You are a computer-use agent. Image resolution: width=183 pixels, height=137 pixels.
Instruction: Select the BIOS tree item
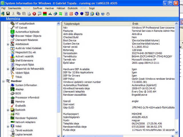coord(18,93)
